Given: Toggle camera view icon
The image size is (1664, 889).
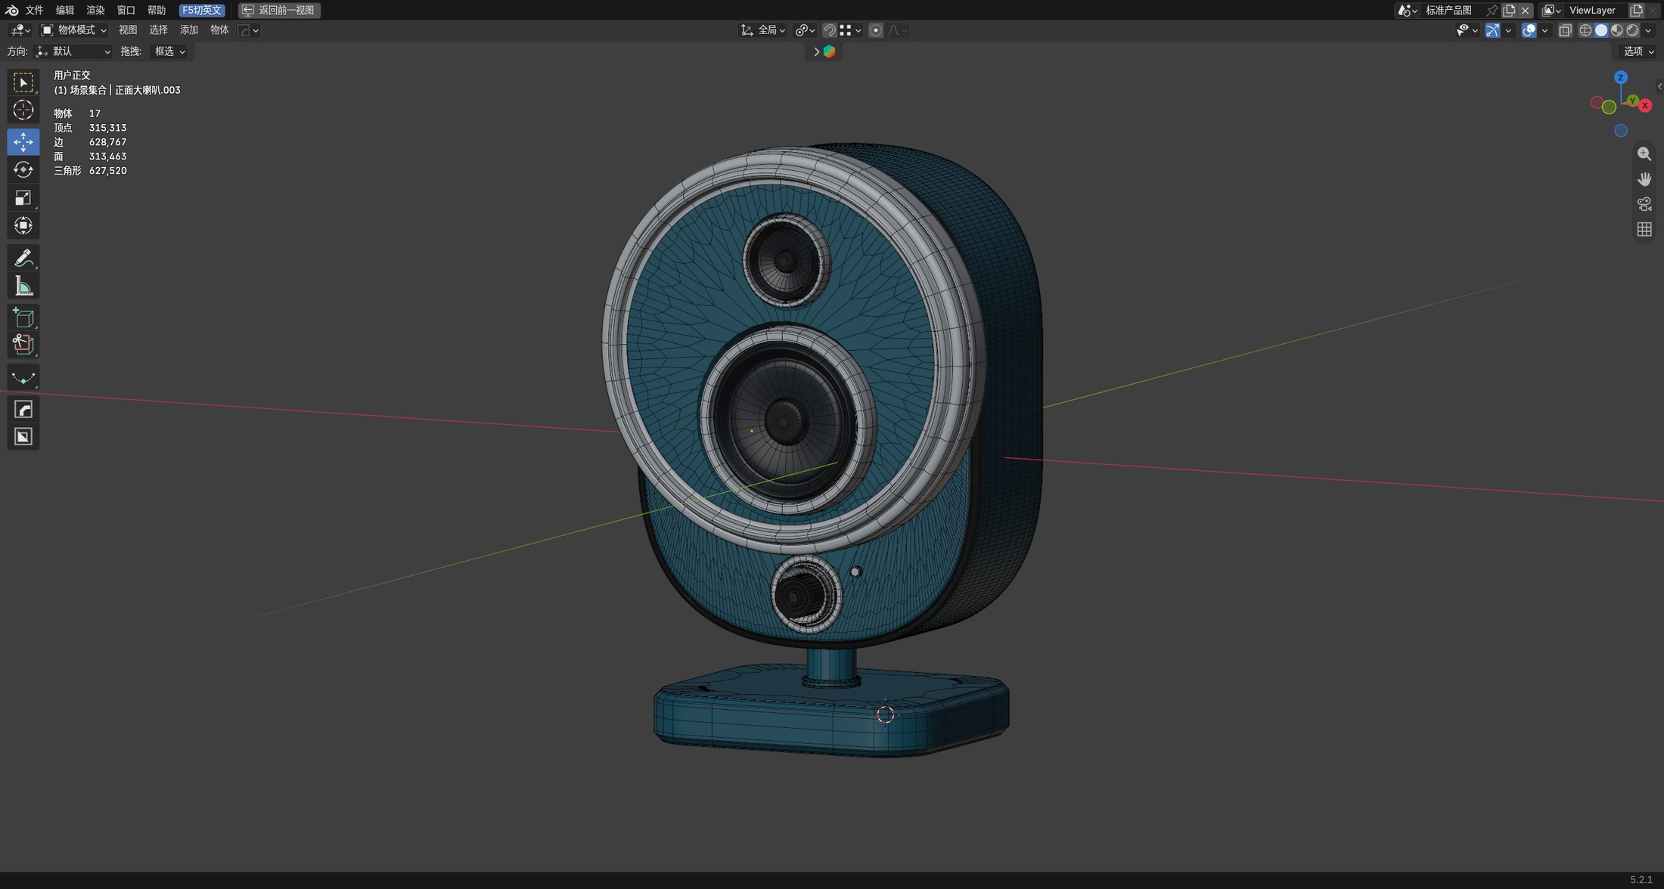Looking at the screenshot, I should [x=1644, y=204].
